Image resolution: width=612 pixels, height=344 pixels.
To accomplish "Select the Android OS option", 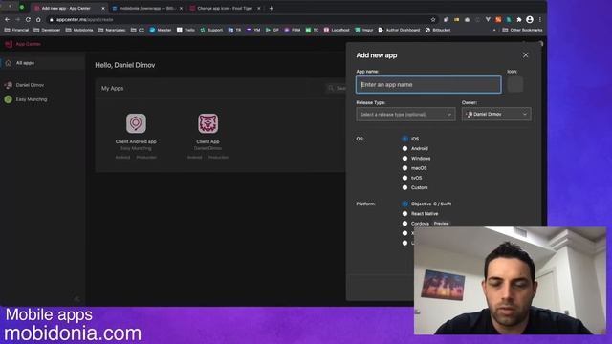I will pos(404,148).
